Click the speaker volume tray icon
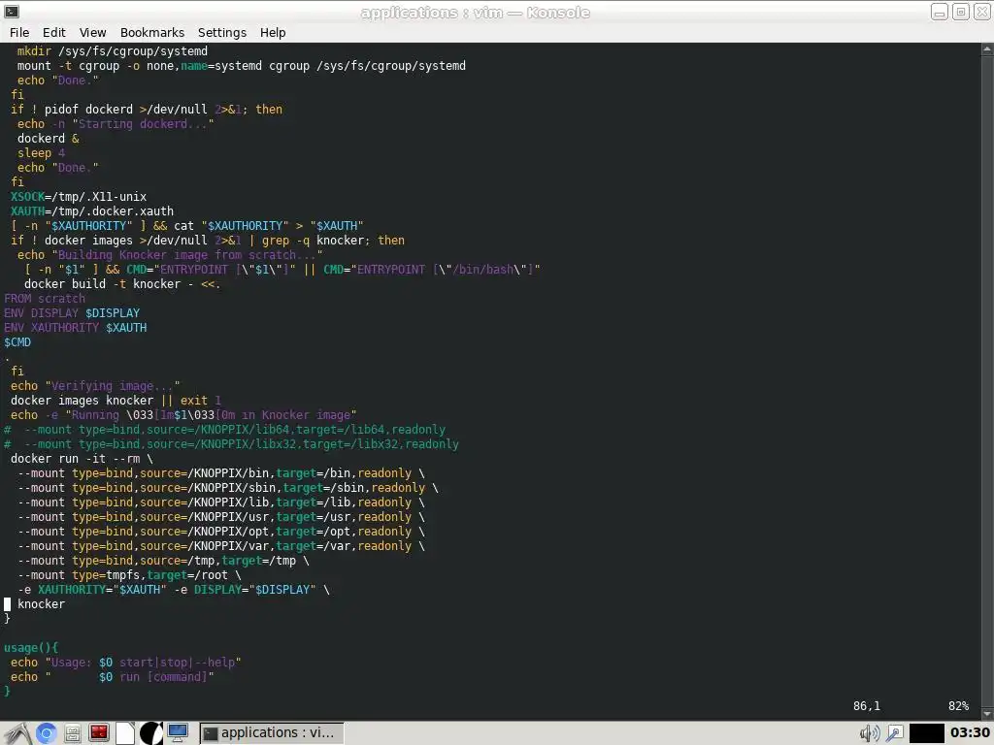The width and height of the screenshot is (994, 745). pyautogui.click(x=869, y=733)
